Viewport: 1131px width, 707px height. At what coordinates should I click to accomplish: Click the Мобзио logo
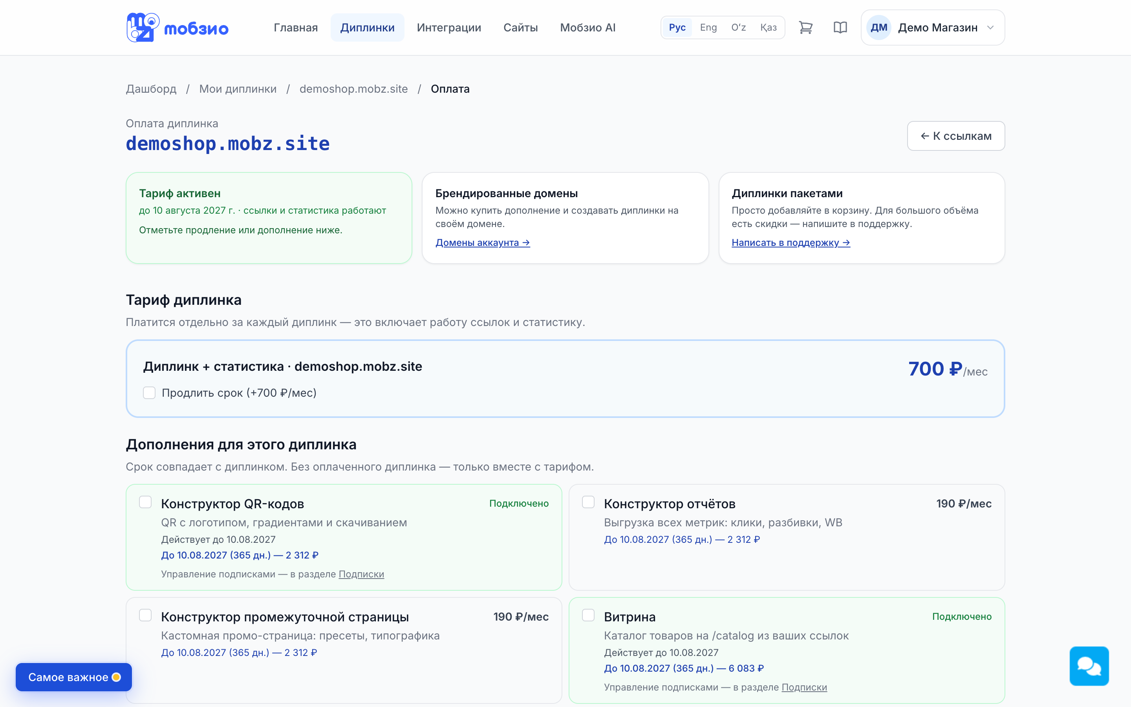[177, 27]
